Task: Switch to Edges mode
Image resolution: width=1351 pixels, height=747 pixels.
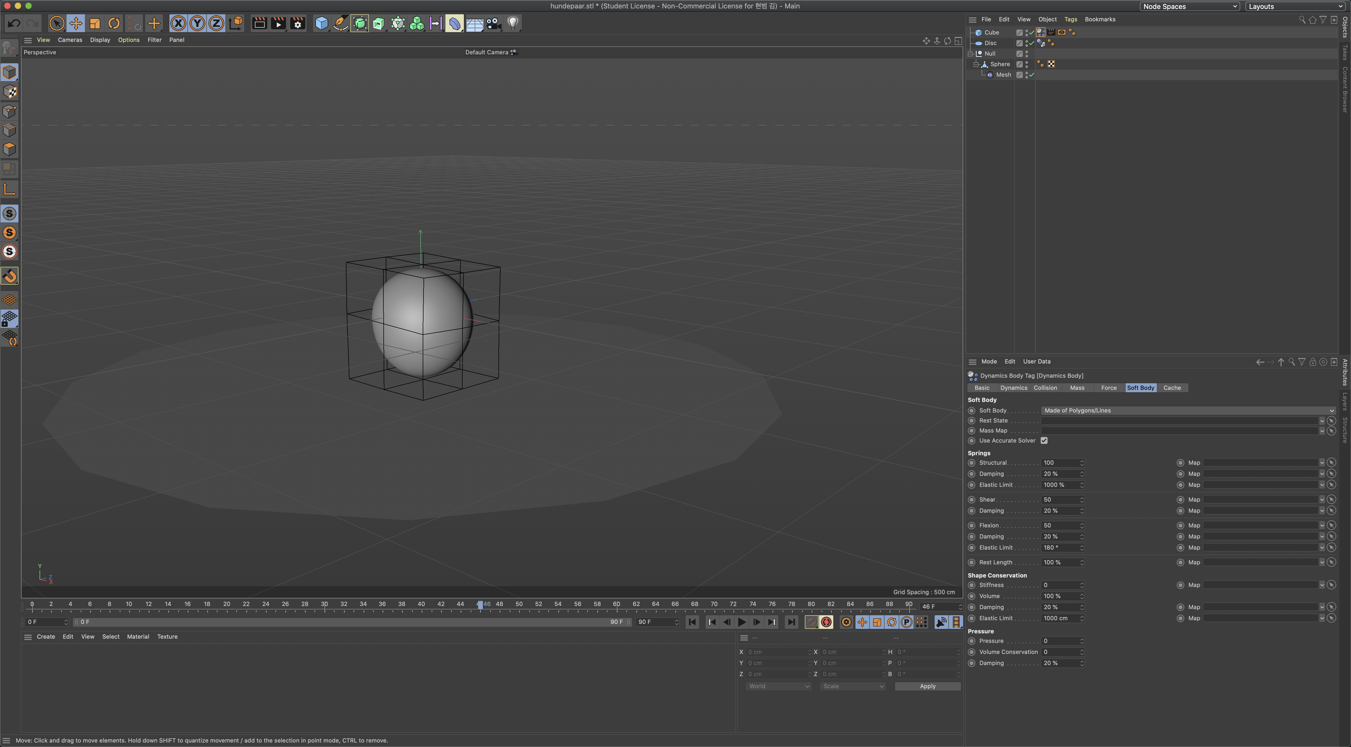Action: [9, 130]
